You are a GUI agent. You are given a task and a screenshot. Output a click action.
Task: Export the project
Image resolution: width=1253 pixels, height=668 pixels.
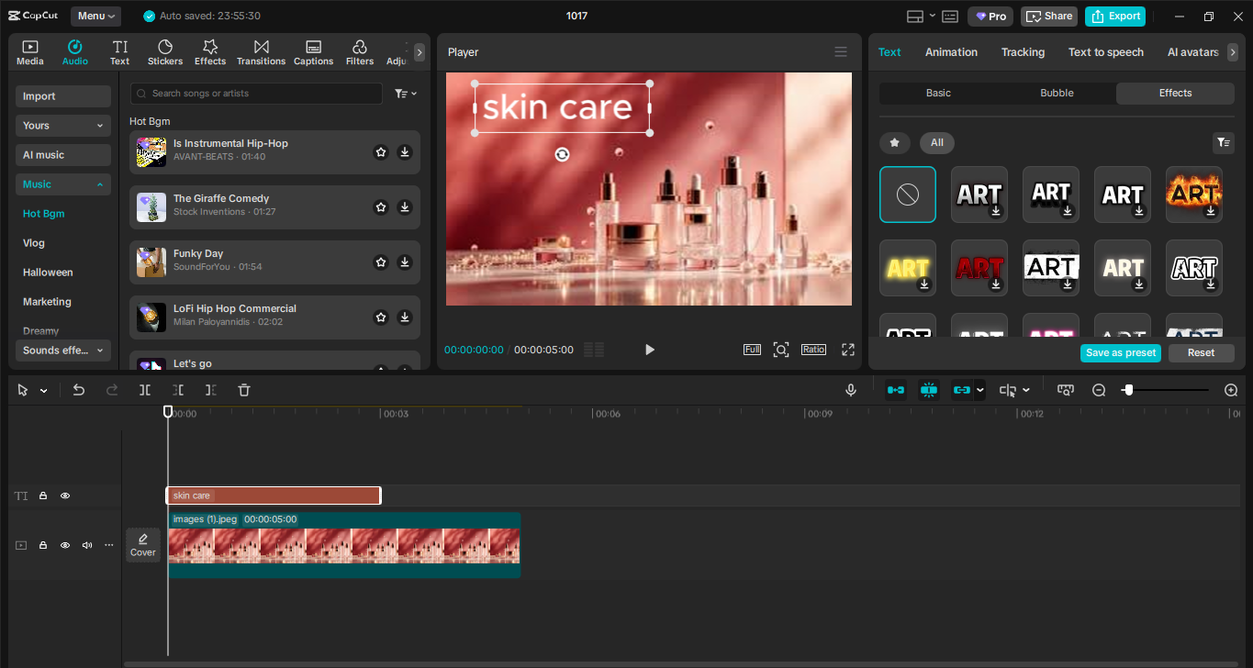[1114, 16]
